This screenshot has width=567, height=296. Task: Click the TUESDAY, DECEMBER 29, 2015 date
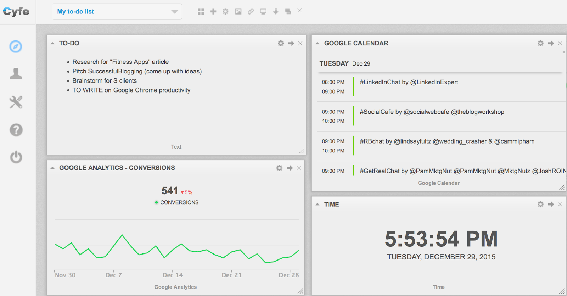coord(441,257)
